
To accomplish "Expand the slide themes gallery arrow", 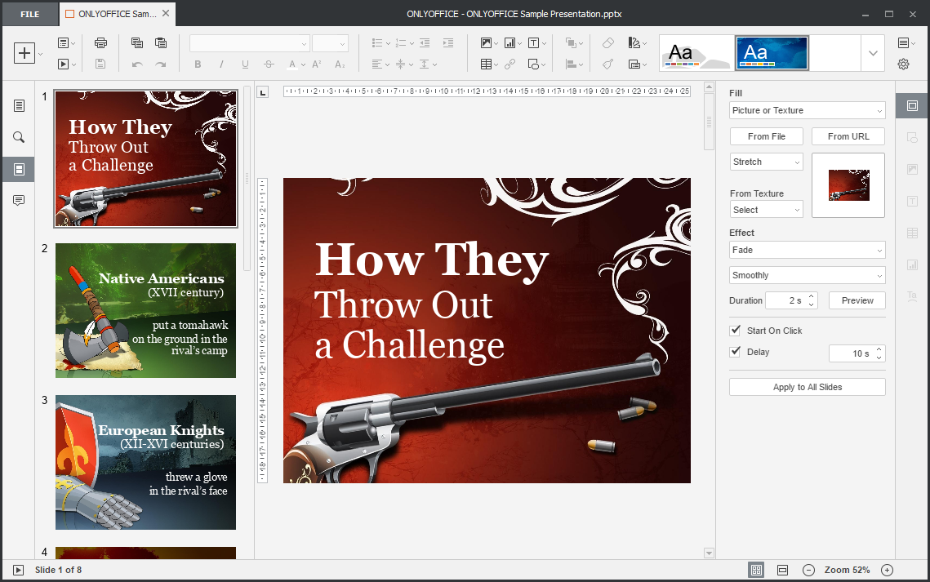I will point(873,53).
